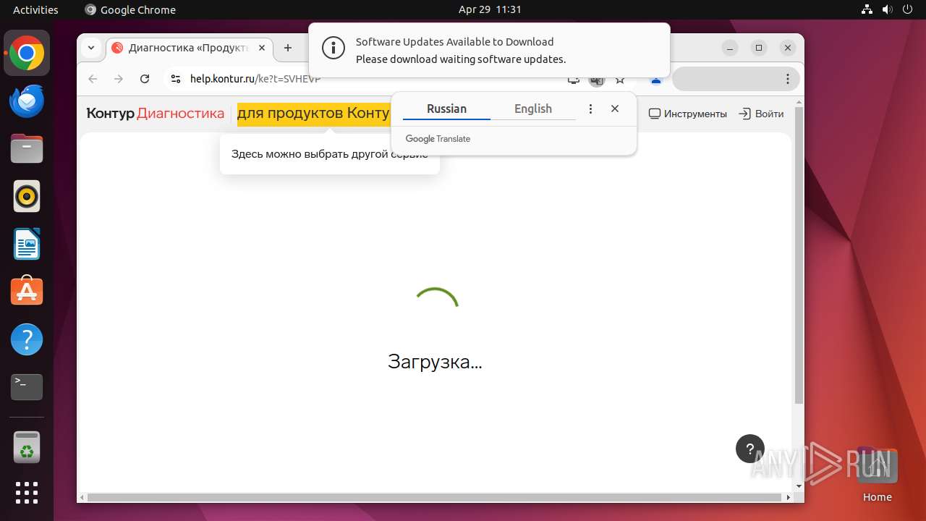Select English tab in translate popup
Viewport: 926px width, 521px height.
533,109
